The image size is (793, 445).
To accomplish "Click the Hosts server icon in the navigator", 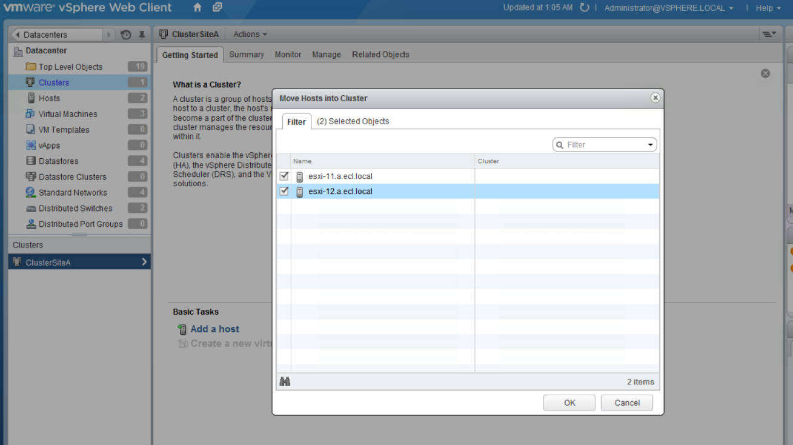I will click(x=31, y=98).
